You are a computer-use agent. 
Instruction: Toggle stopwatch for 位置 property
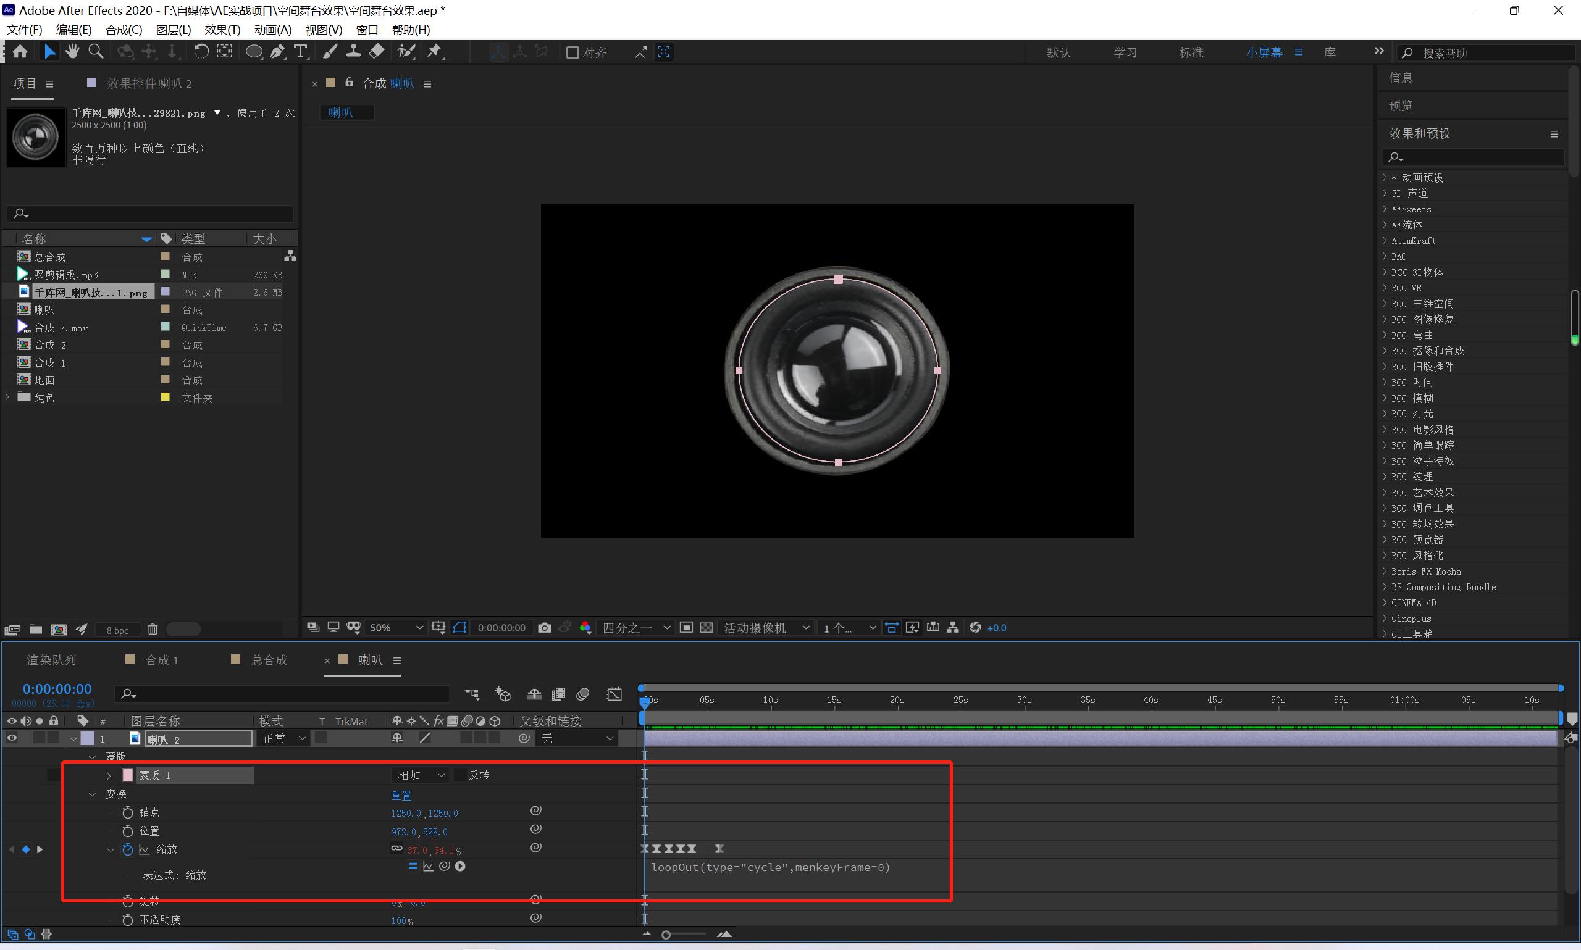click(x=127, y=831)
